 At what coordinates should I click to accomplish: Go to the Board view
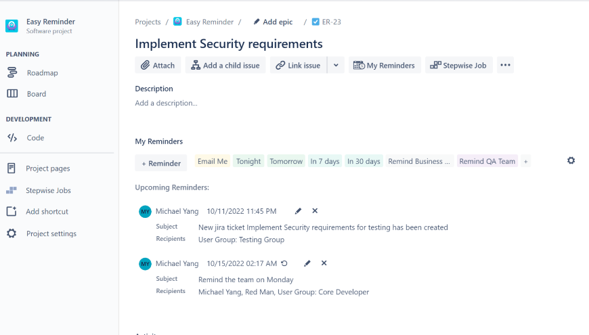(x=37, y=94)
